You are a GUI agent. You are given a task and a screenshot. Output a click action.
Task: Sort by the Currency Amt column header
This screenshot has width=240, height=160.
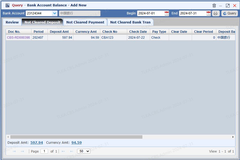87,32
